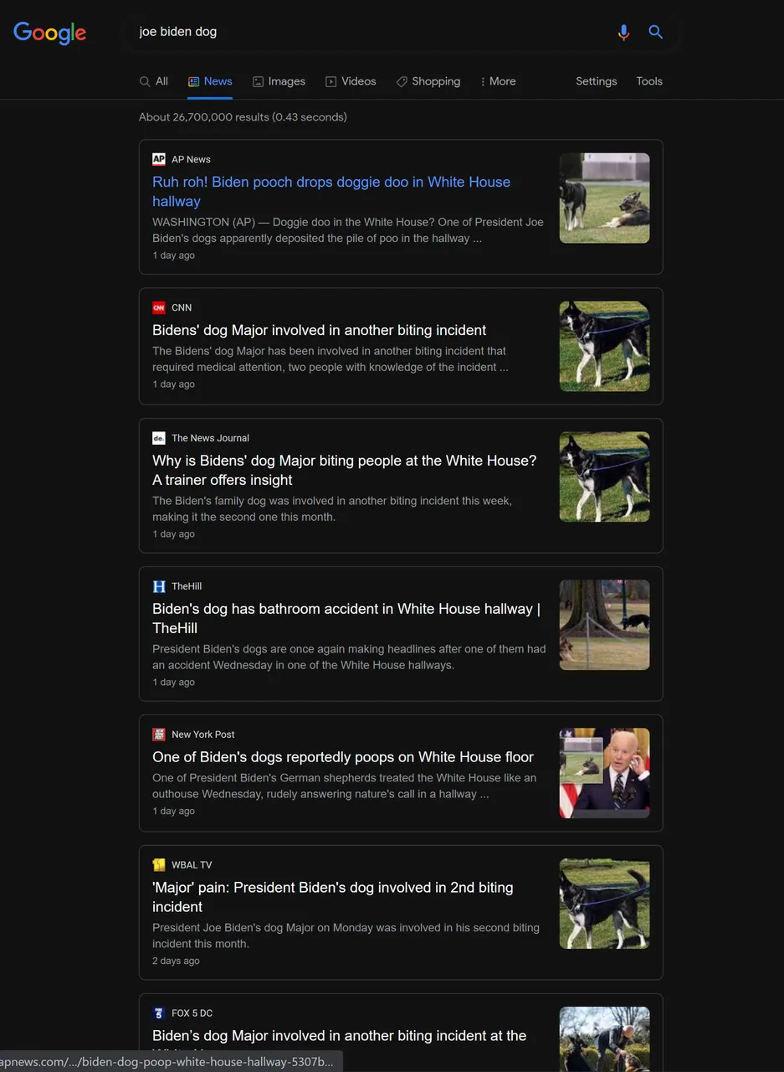Click snippet 'President Biden's dogs are once again making headlines'

(349, 657)
